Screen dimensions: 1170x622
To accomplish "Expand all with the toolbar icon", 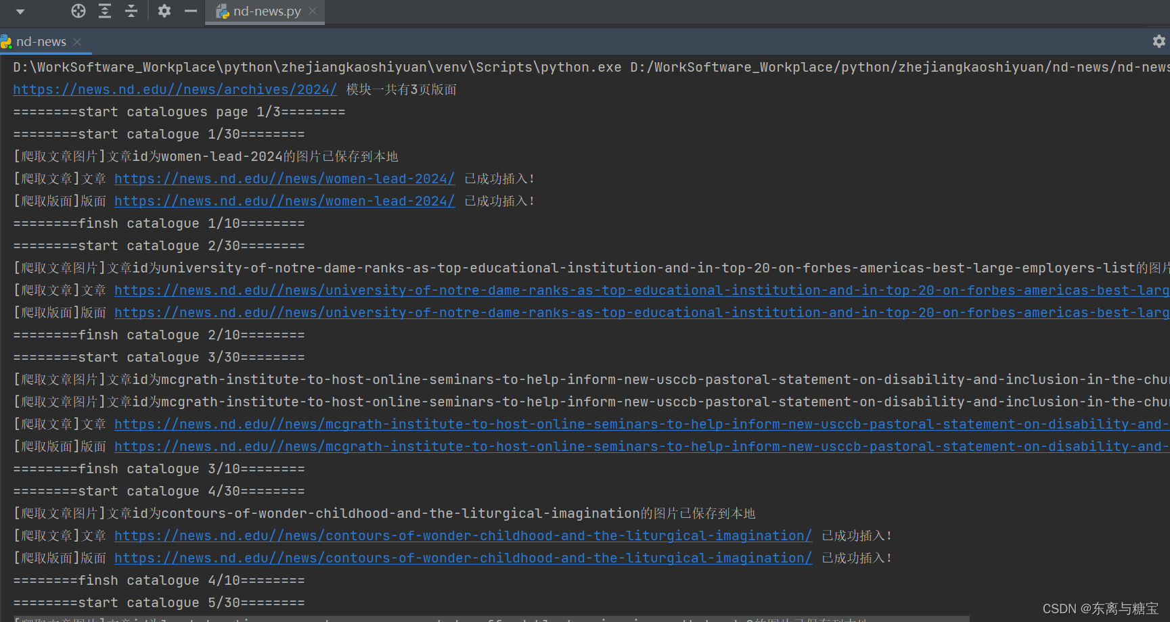I will [105, 11].
